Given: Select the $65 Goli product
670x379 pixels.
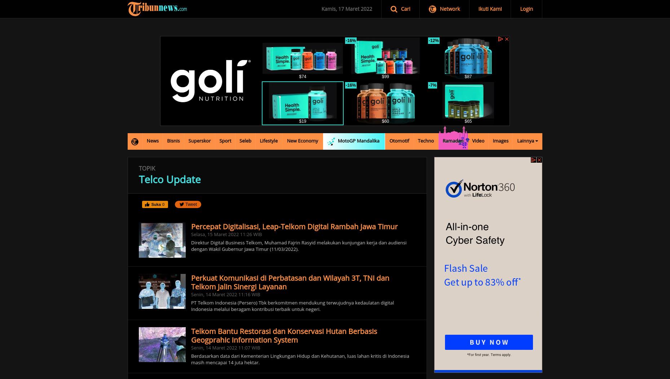Looking at the screenshot, I should [468, 103].
